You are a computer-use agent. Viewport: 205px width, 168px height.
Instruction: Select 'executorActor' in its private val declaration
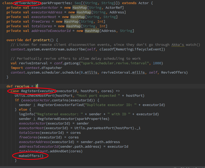(45, 8)
